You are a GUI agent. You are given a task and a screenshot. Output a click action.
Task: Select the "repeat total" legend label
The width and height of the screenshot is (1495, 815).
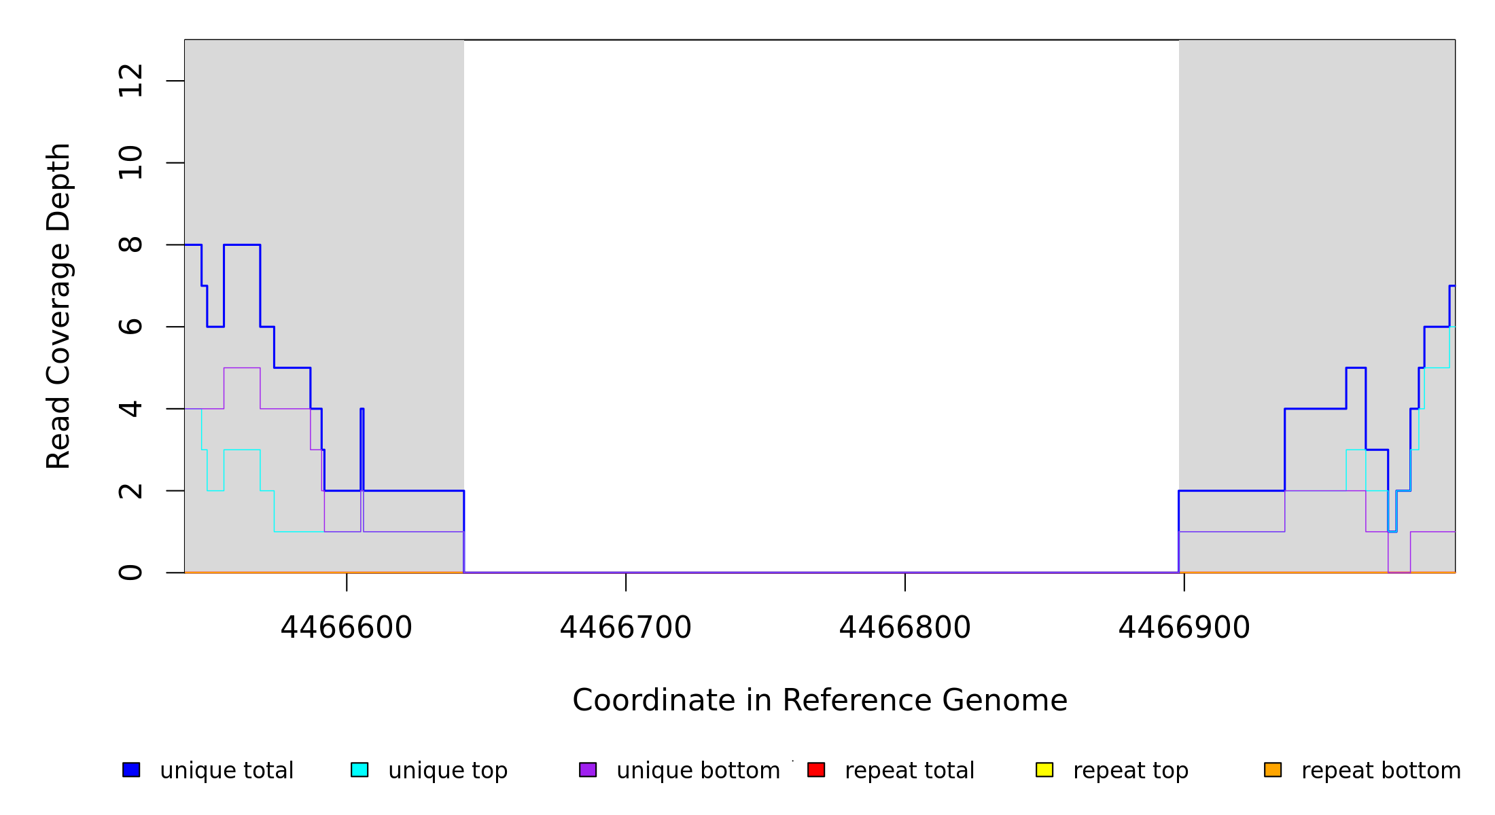pos(909,771)
